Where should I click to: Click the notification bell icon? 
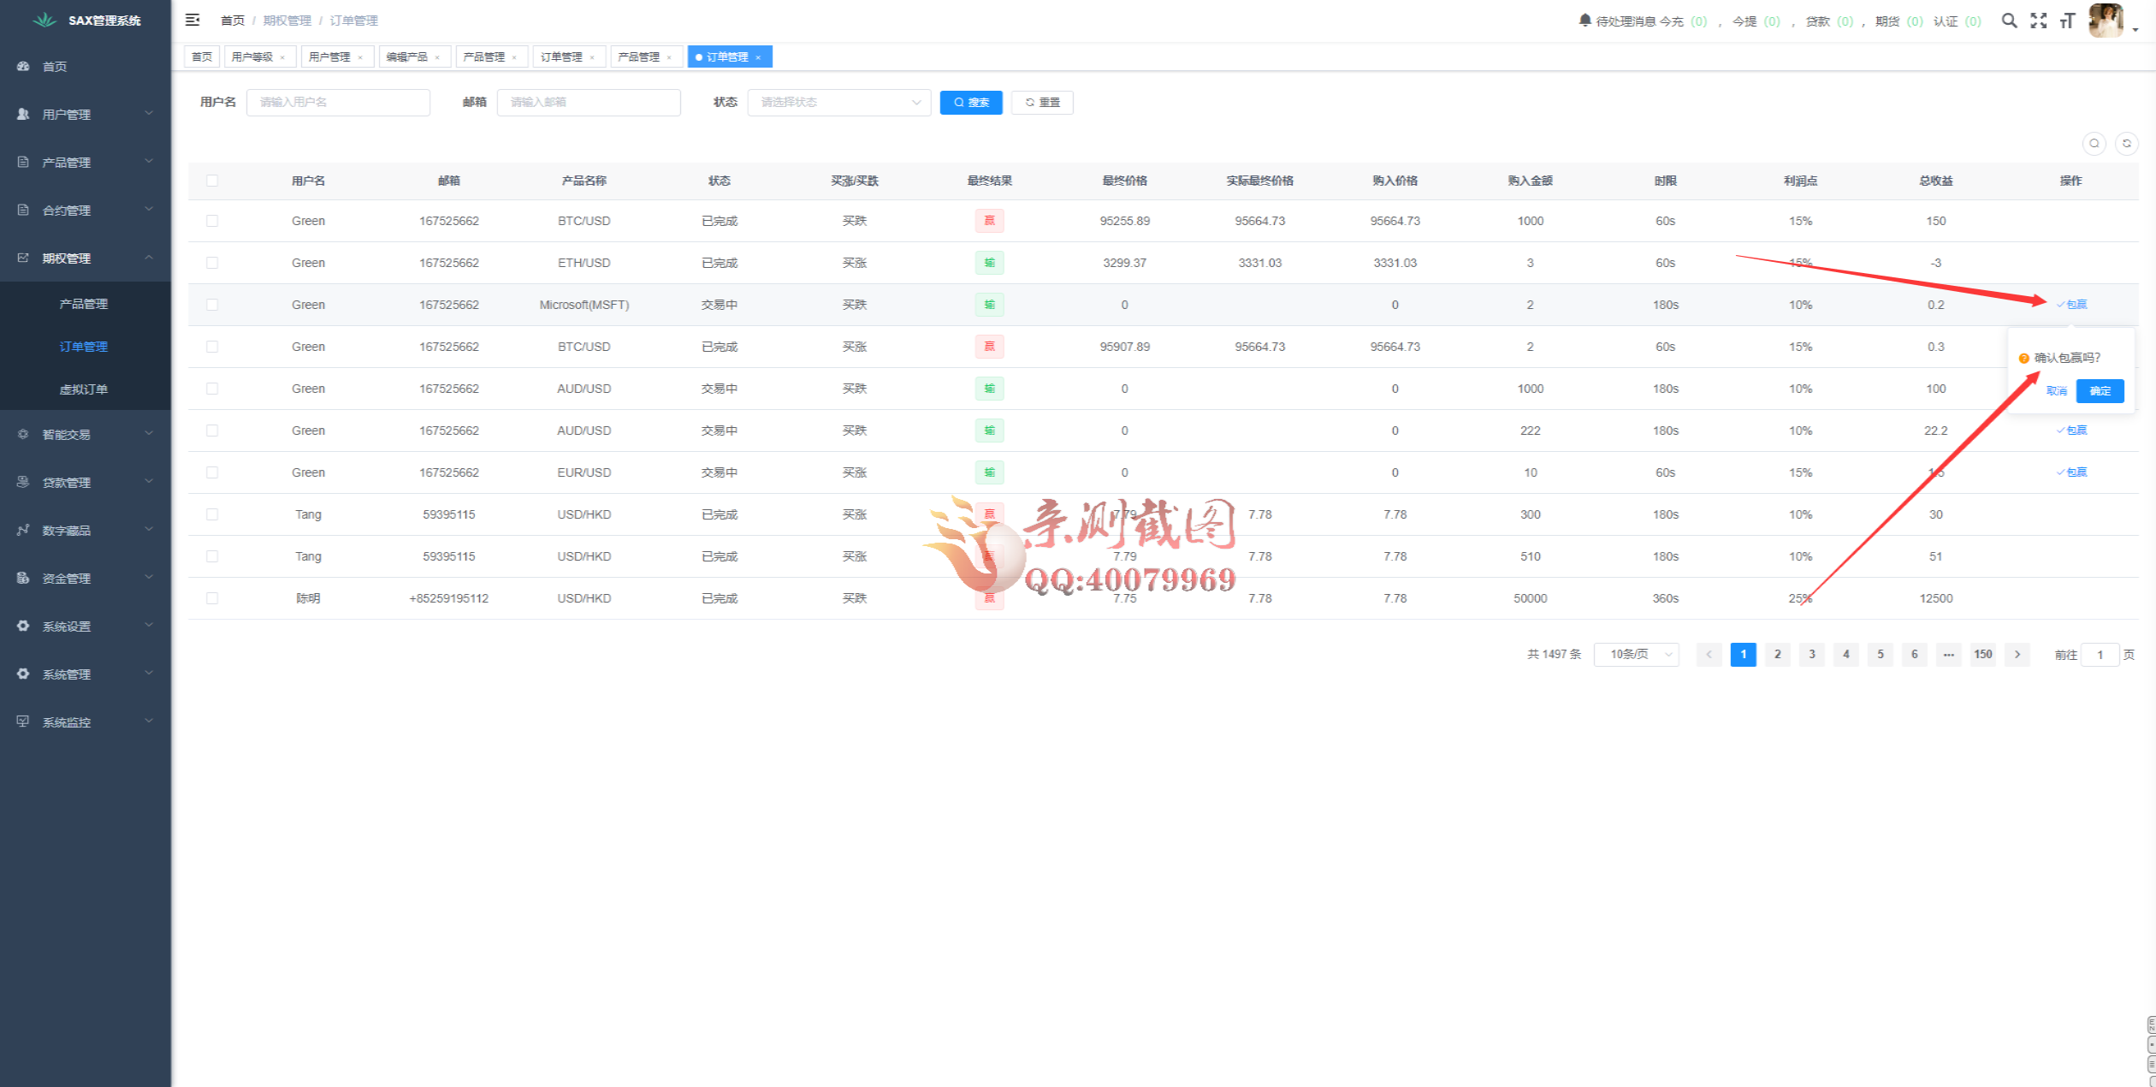point(1584,20)
